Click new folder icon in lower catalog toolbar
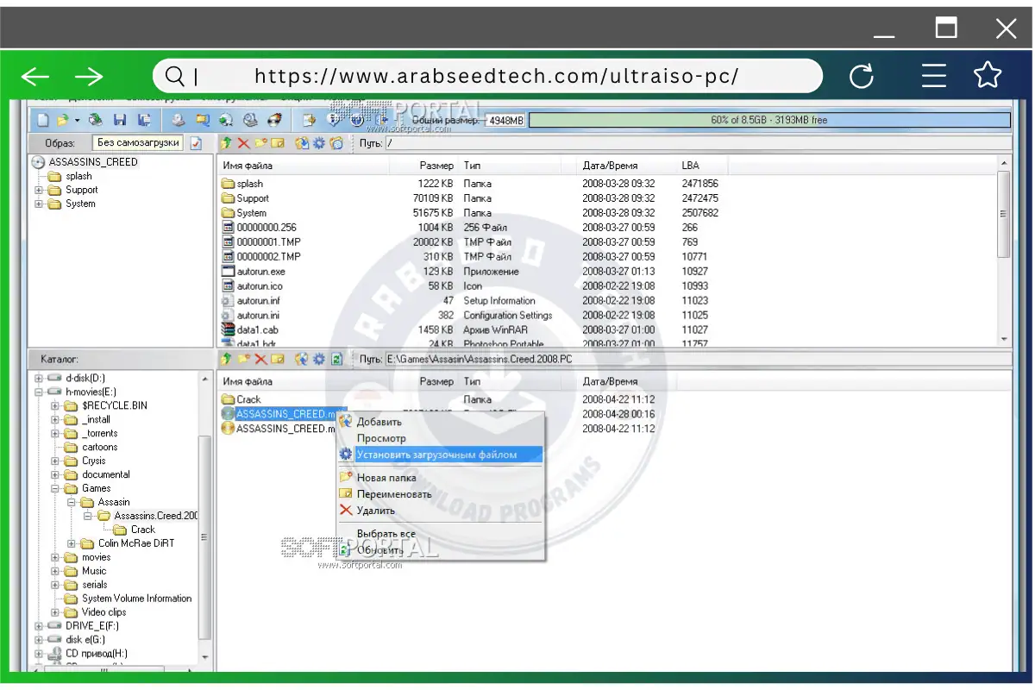This screenshot has width=1035, height=690. point(243,359)
